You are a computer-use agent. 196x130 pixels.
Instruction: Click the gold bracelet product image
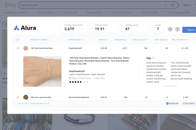42,71
